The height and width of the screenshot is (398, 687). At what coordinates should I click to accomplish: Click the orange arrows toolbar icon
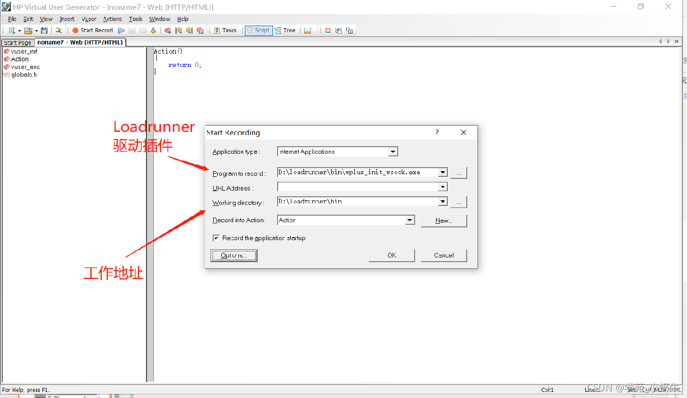(328, 31)
